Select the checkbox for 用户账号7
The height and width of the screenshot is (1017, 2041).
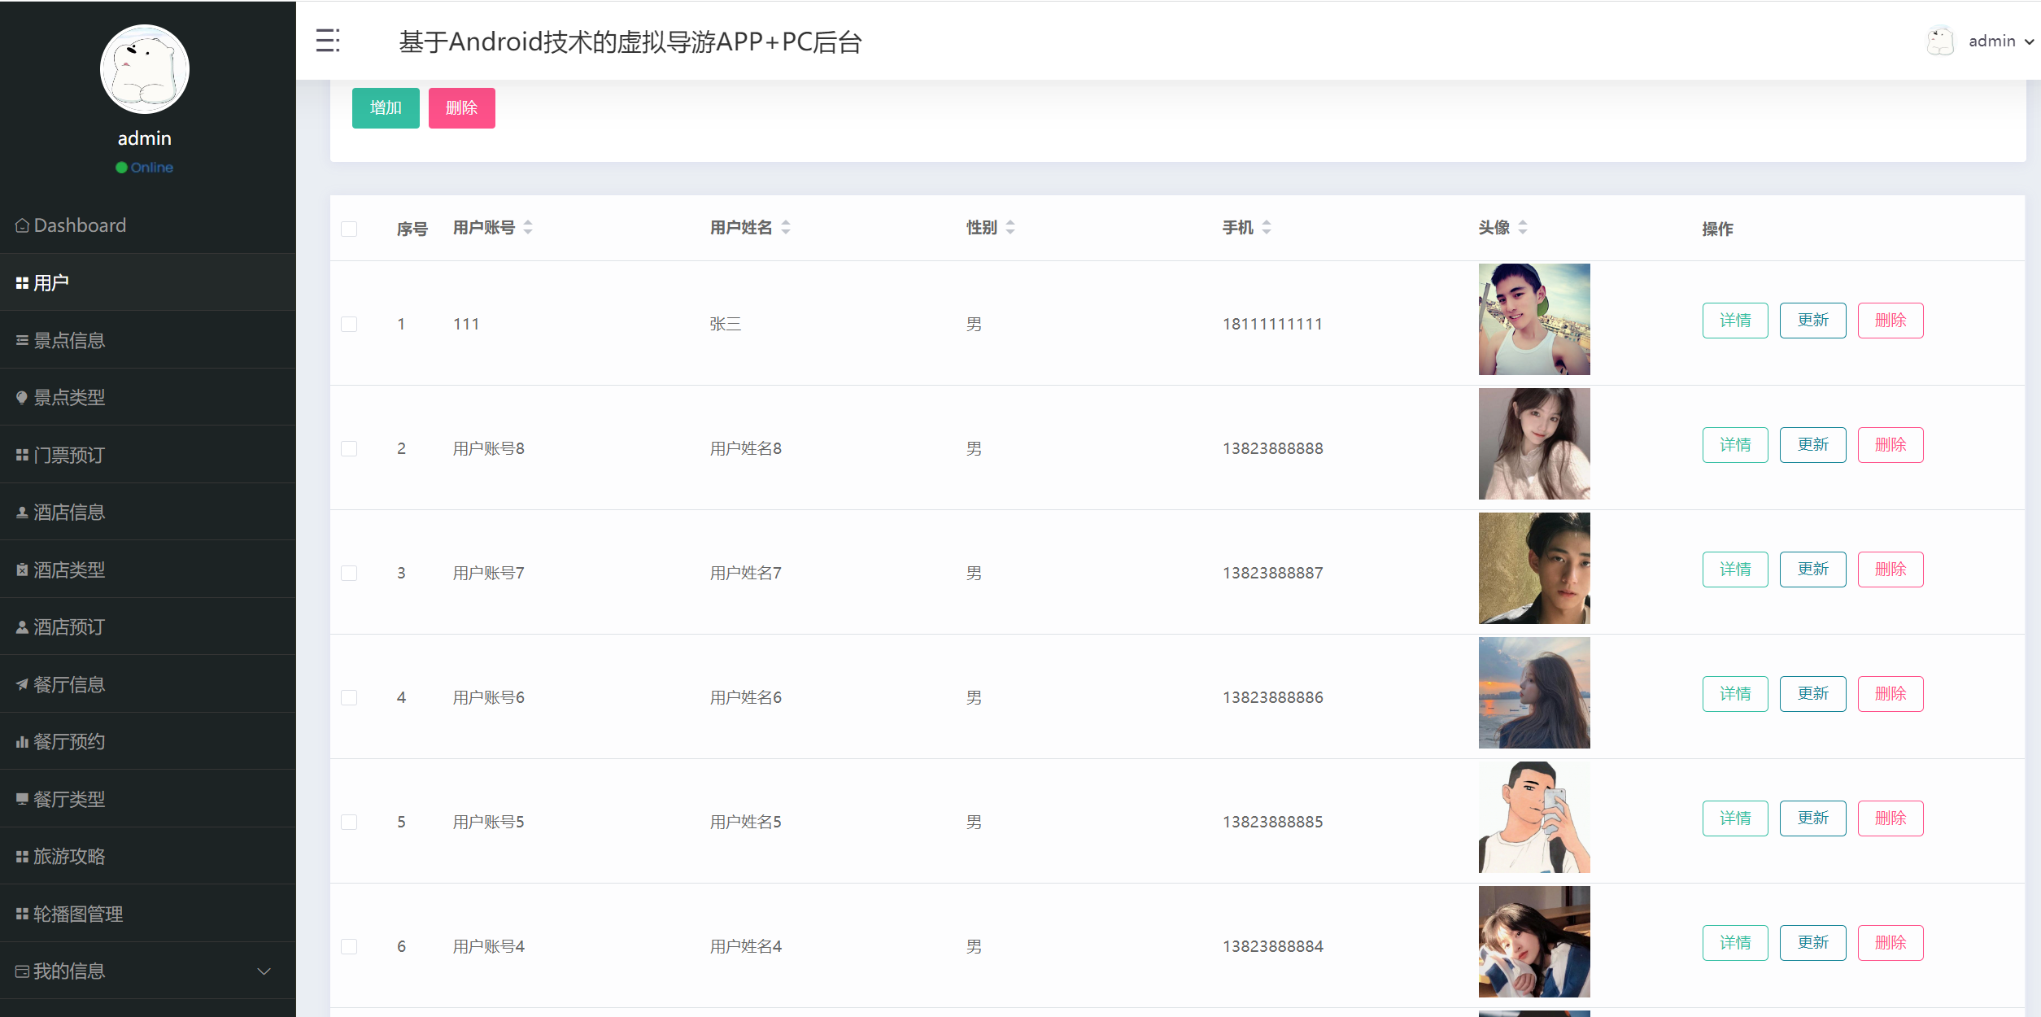click(x=350, y=573)
